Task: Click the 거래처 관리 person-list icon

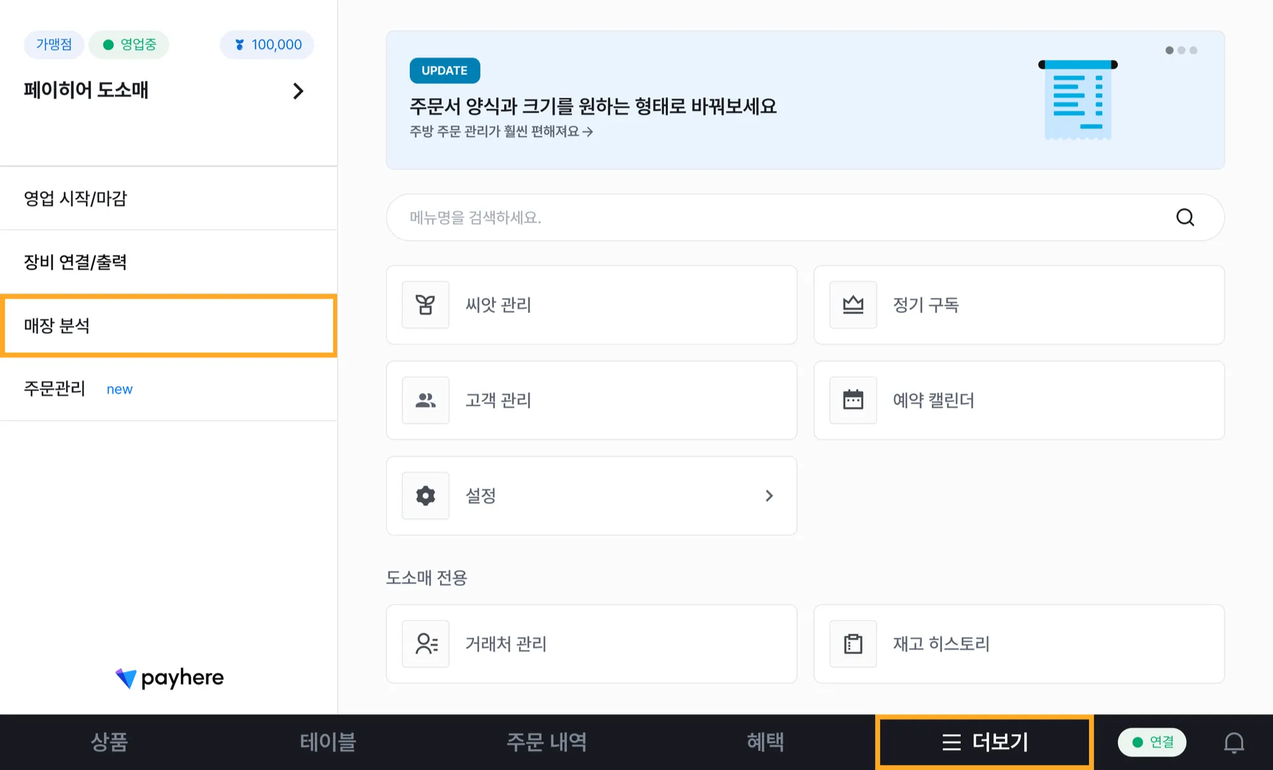Action: 425,644
